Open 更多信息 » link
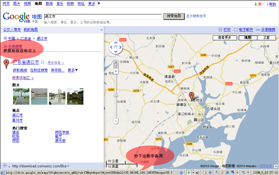 (x=56, y=63)
